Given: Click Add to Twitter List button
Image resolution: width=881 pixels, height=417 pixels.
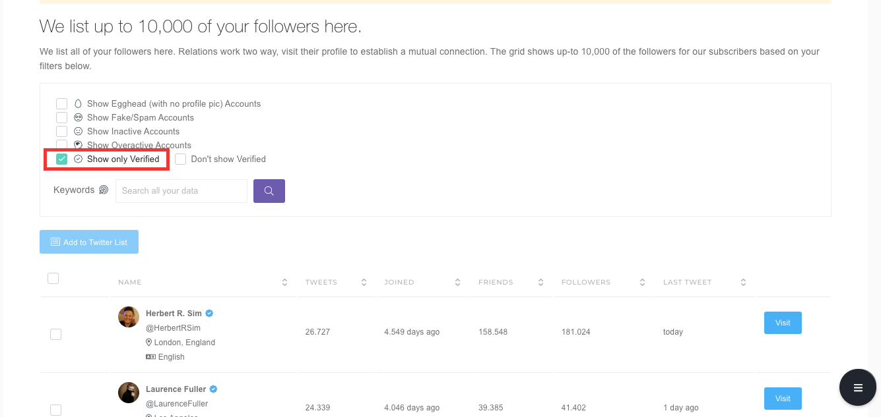Looking at the screenshot, I should (x=89, y=242).
